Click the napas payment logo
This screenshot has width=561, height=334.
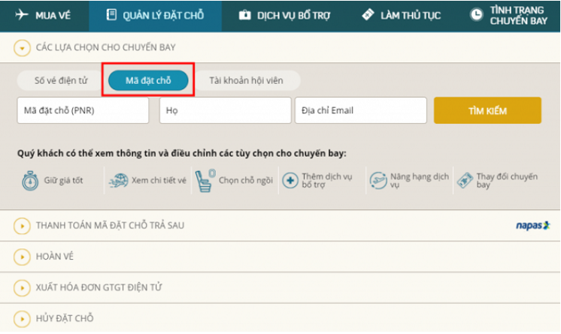tap(532, 225)
